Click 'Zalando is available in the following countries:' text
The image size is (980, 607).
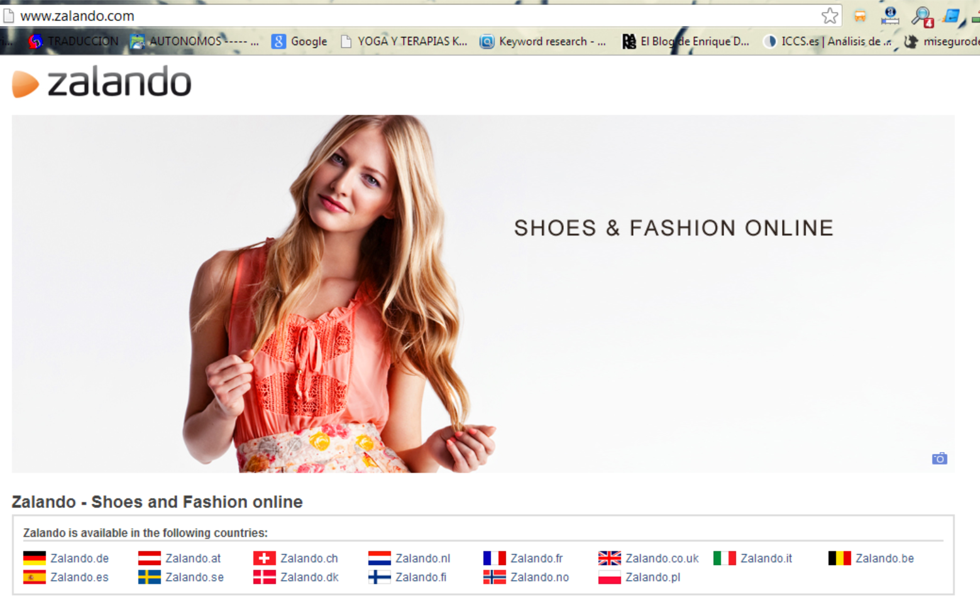click(145, 533)
